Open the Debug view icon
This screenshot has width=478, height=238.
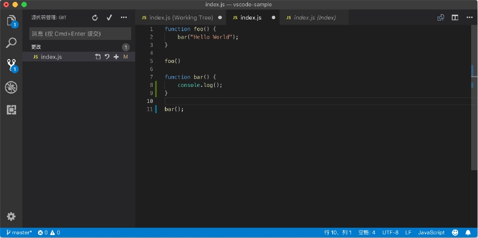[x=11, y=87]
